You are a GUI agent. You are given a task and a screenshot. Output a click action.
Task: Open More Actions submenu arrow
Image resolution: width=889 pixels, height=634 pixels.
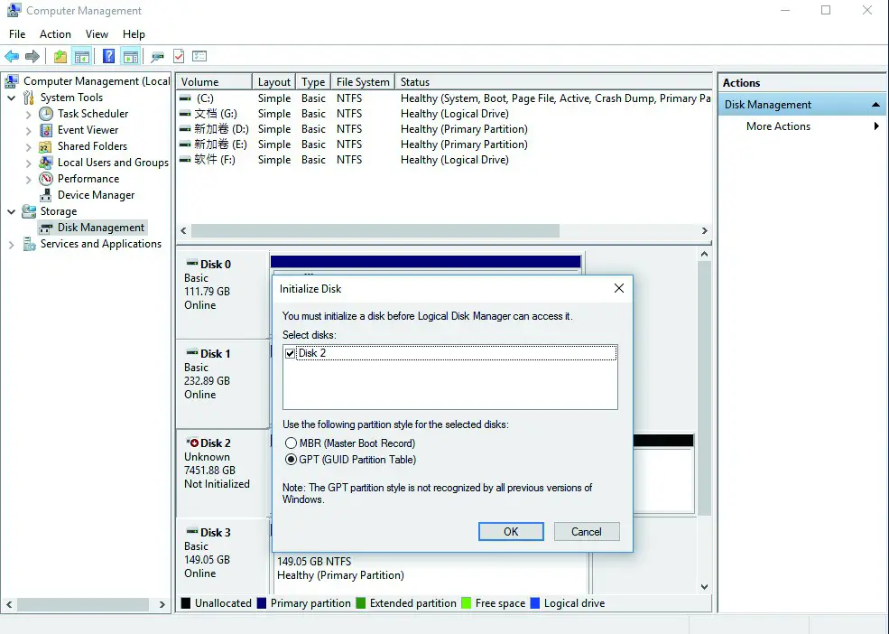(876, 126)
